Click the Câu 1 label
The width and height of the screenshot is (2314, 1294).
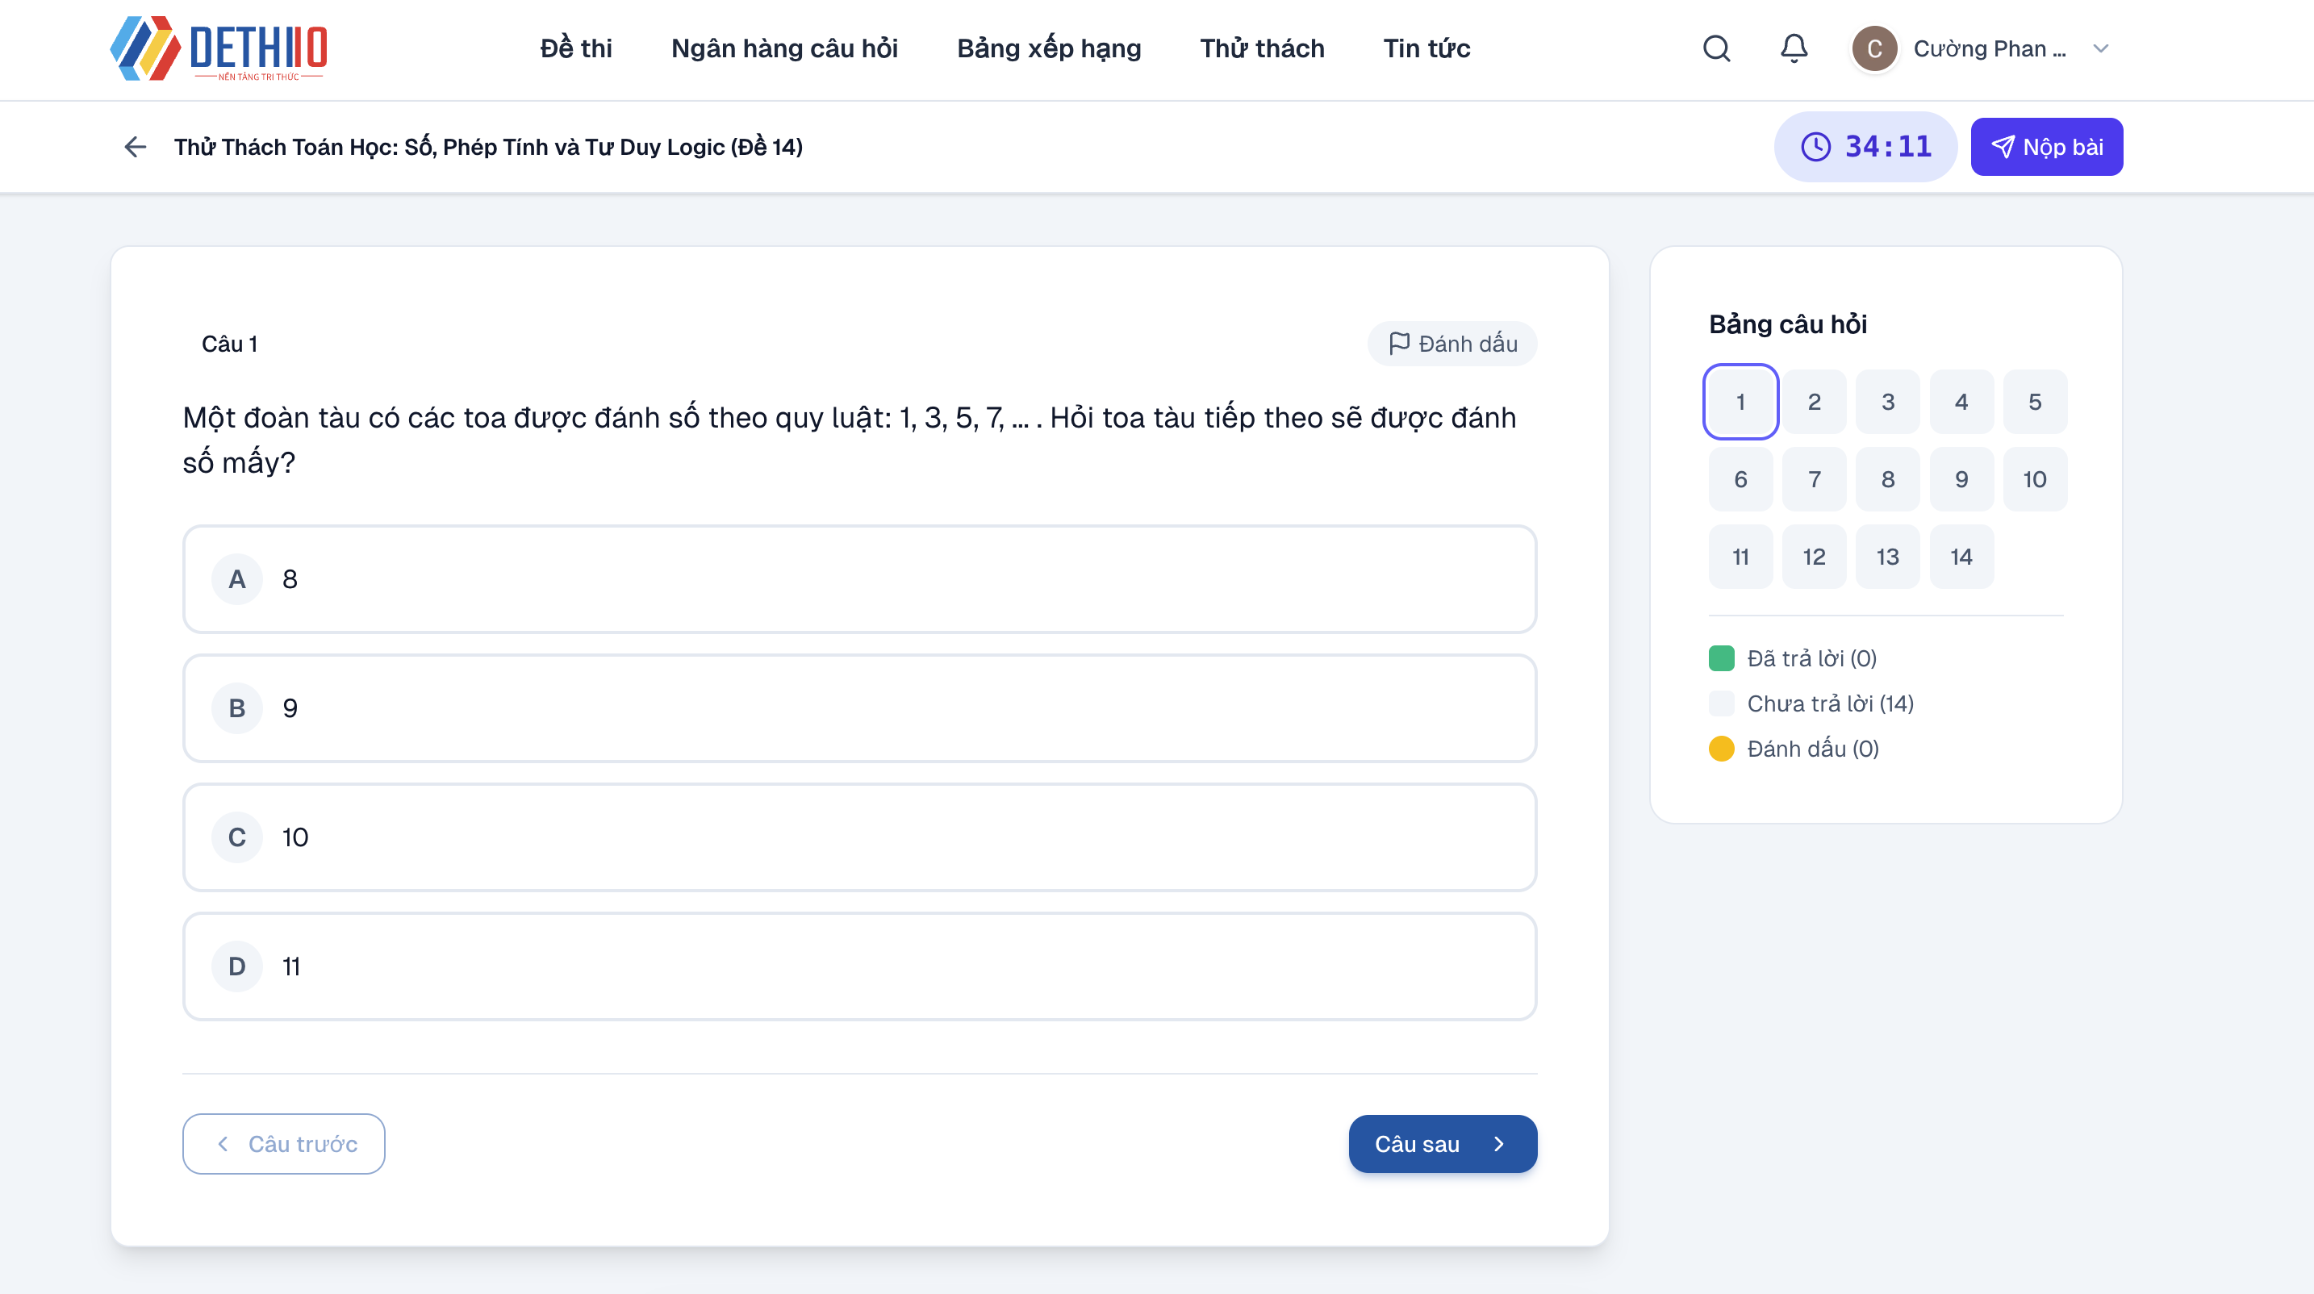229,344
